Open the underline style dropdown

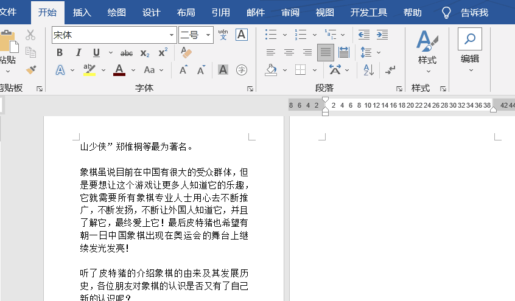pos(111,52)
